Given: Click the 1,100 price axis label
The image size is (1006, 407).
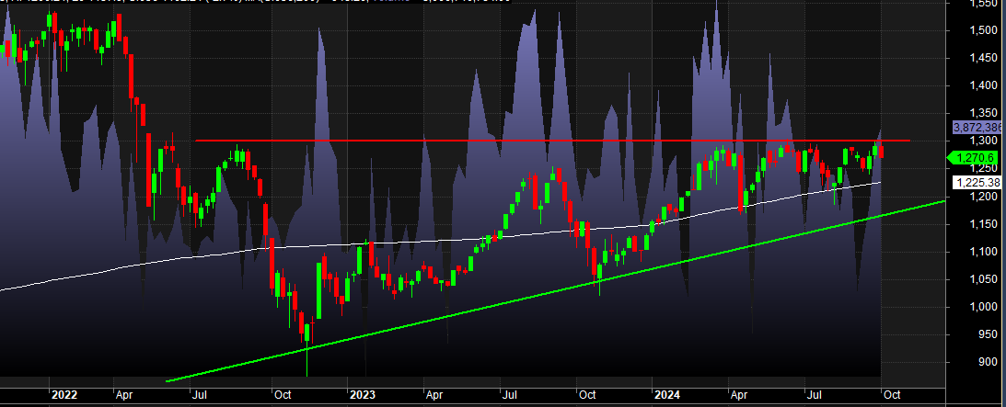Looking at the screenshot, I should (984, 252).
